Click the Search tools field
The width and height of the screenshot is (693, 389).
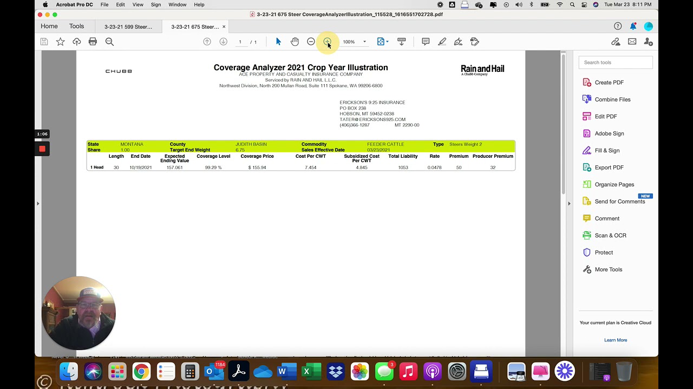pos(616,62)
